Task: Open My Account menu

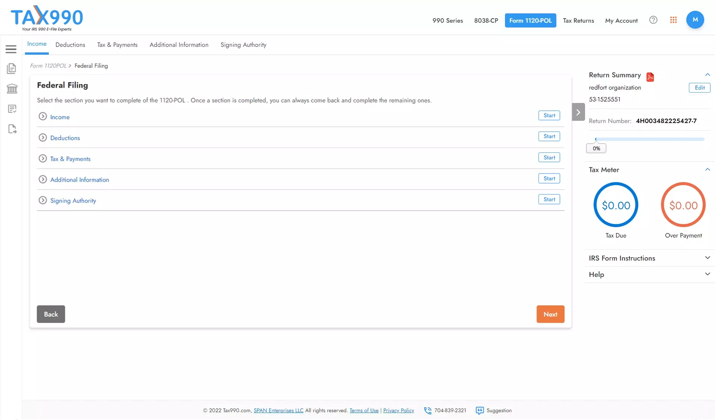Action: 621,20
